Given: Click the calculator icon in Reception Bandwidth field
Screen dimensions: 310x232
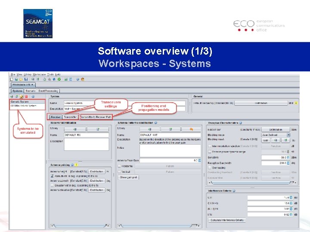Looking at the screenshot, I should pyautogui.click(x=288, y=163).
